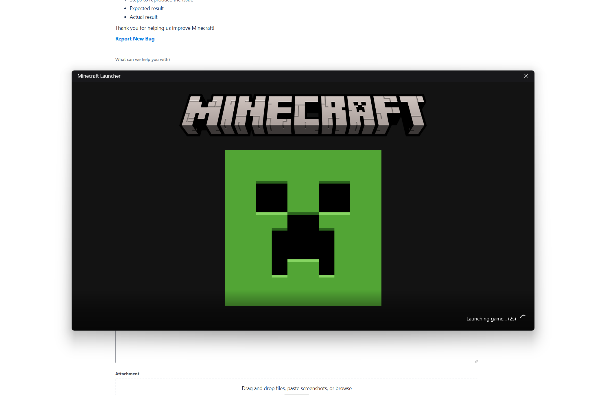Click the Creeper's right eye
The width and height of the screenshot is (616, 395).
tap(334, 198)
